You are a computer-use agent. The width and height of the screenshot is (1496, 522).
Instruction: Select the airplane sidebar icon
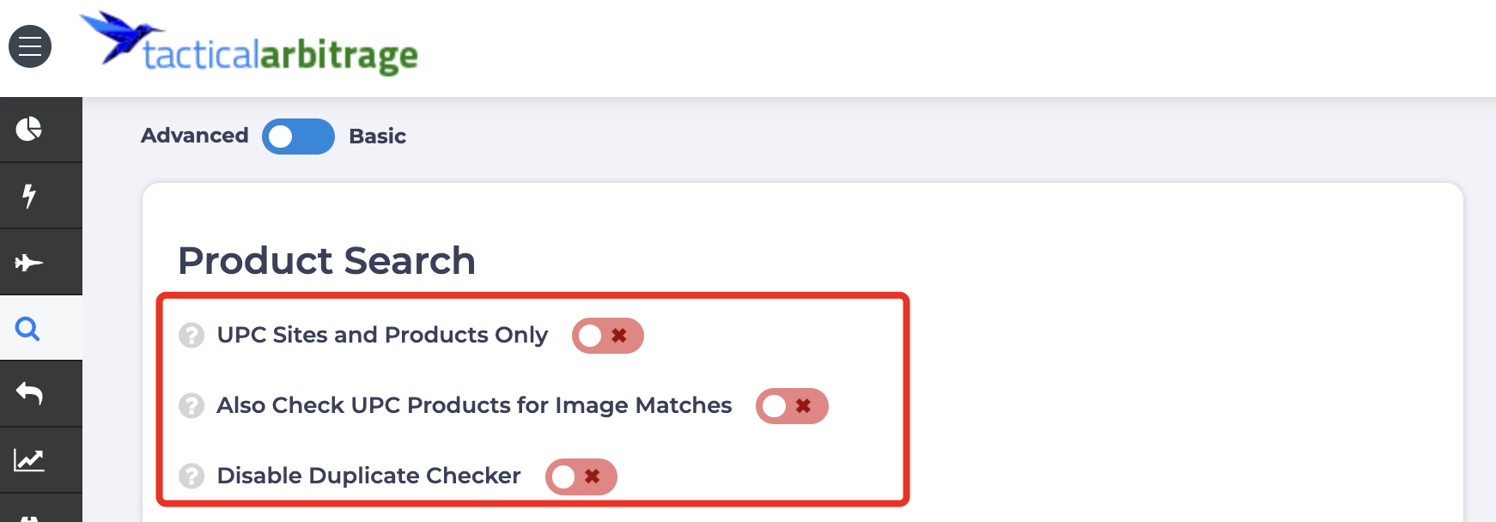28,262
